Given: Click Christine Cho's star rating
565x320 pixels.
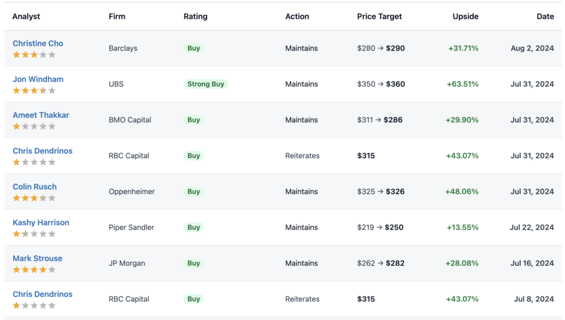Looking at the screenshot, I should (x=34, y=55).
